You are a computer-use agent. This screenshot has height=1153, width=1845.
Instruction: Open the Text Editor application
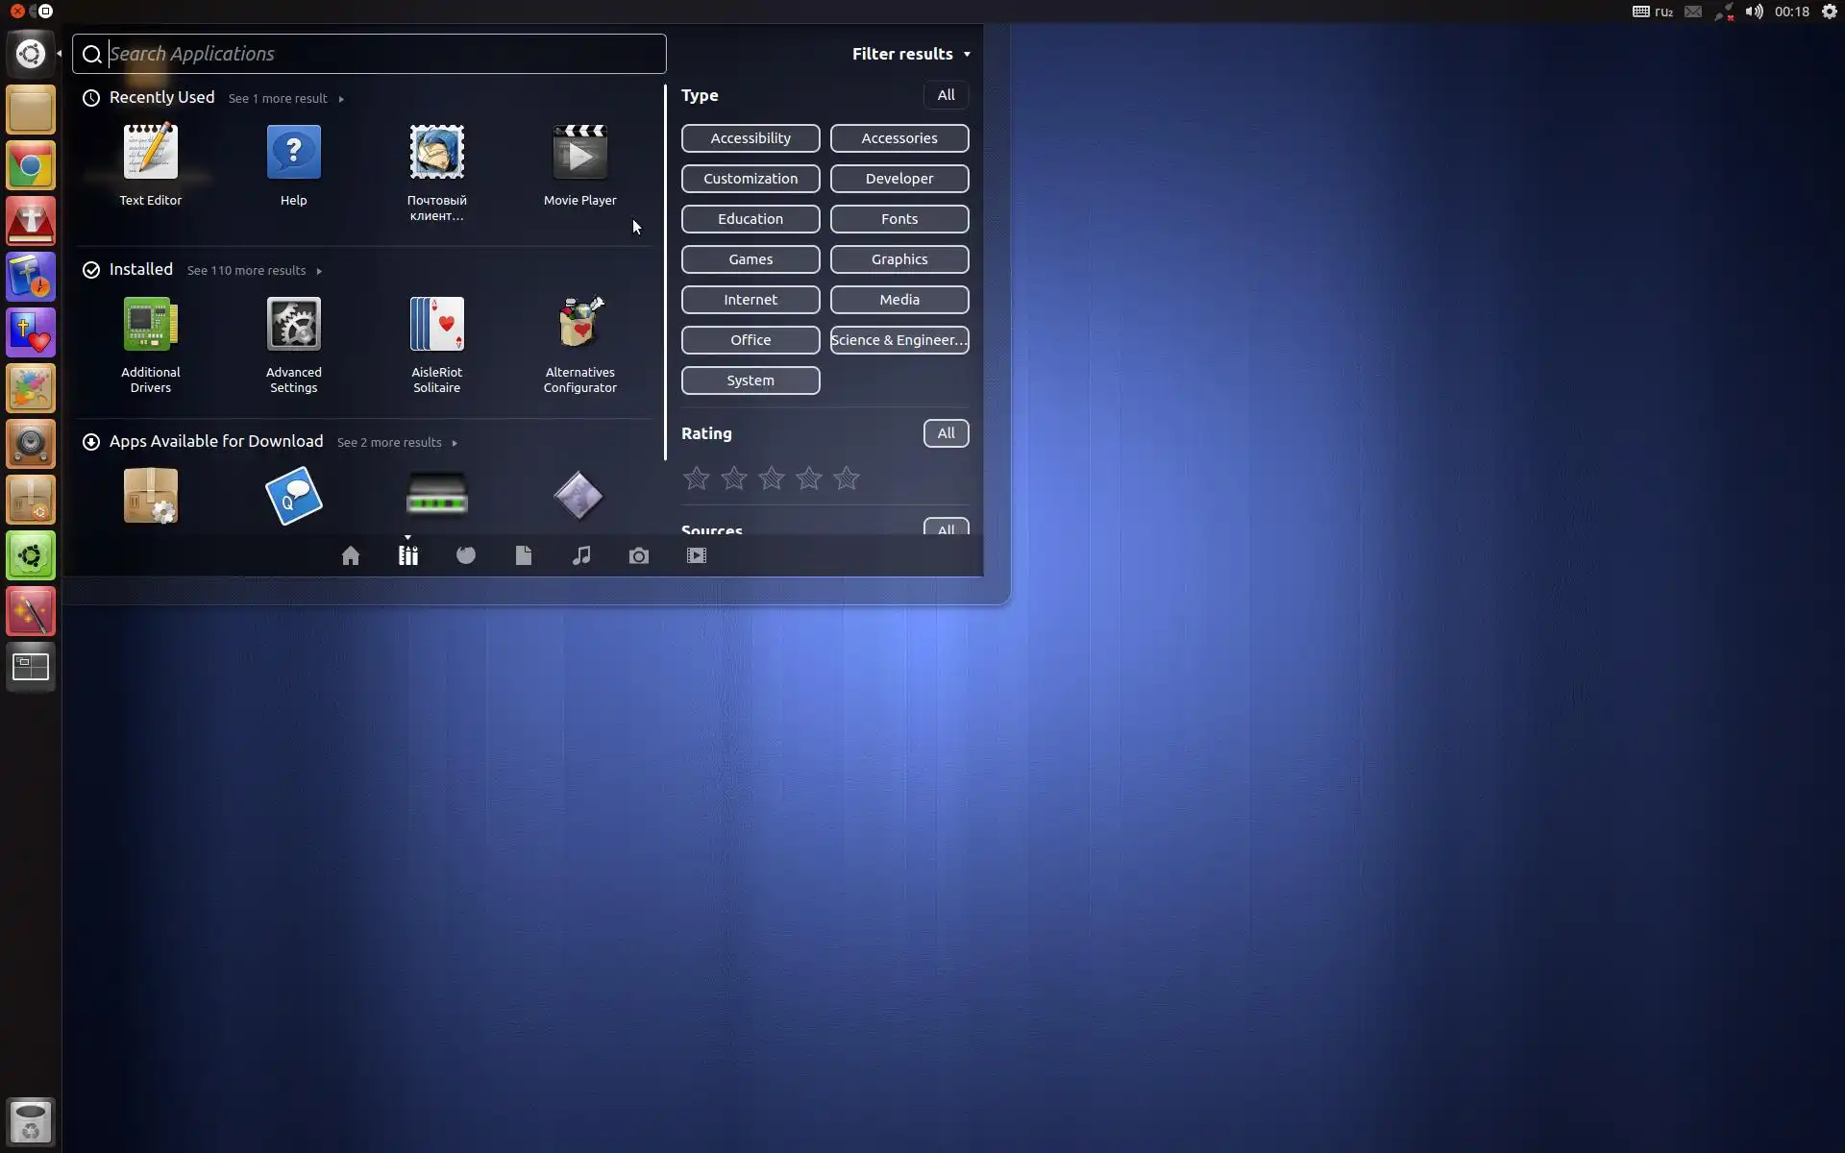point(150,154)
